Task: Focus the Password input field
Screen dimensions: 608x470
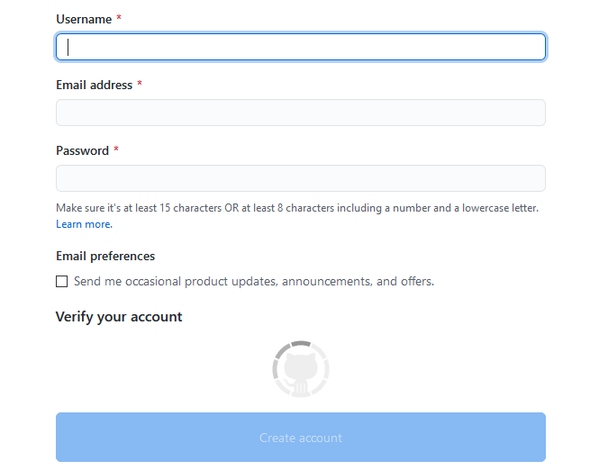Action: pos(301,178)
